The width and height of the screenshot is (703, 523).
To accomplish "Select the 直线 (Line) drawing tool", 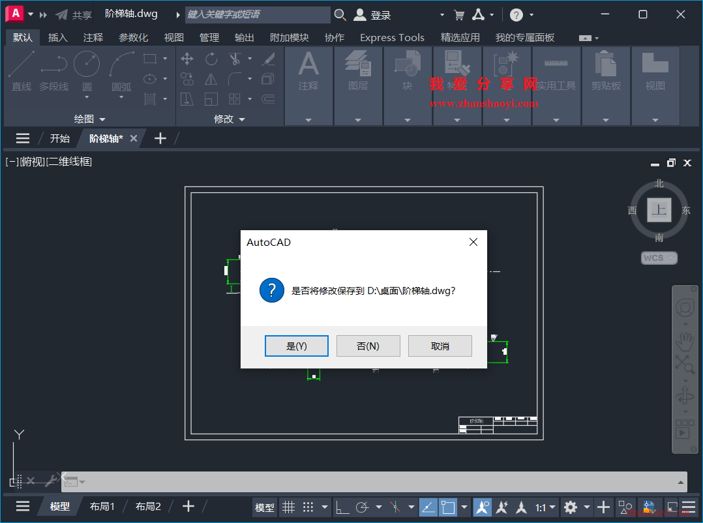I will 21,72.
